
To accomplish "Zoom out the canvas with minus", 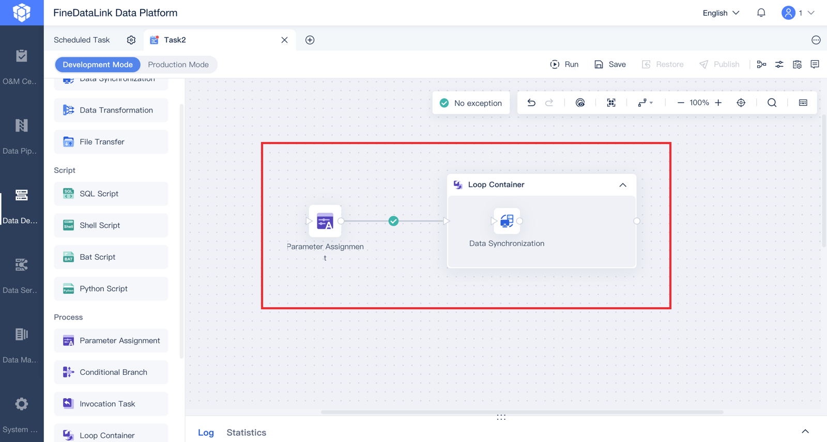I will (x=681, y=103).
